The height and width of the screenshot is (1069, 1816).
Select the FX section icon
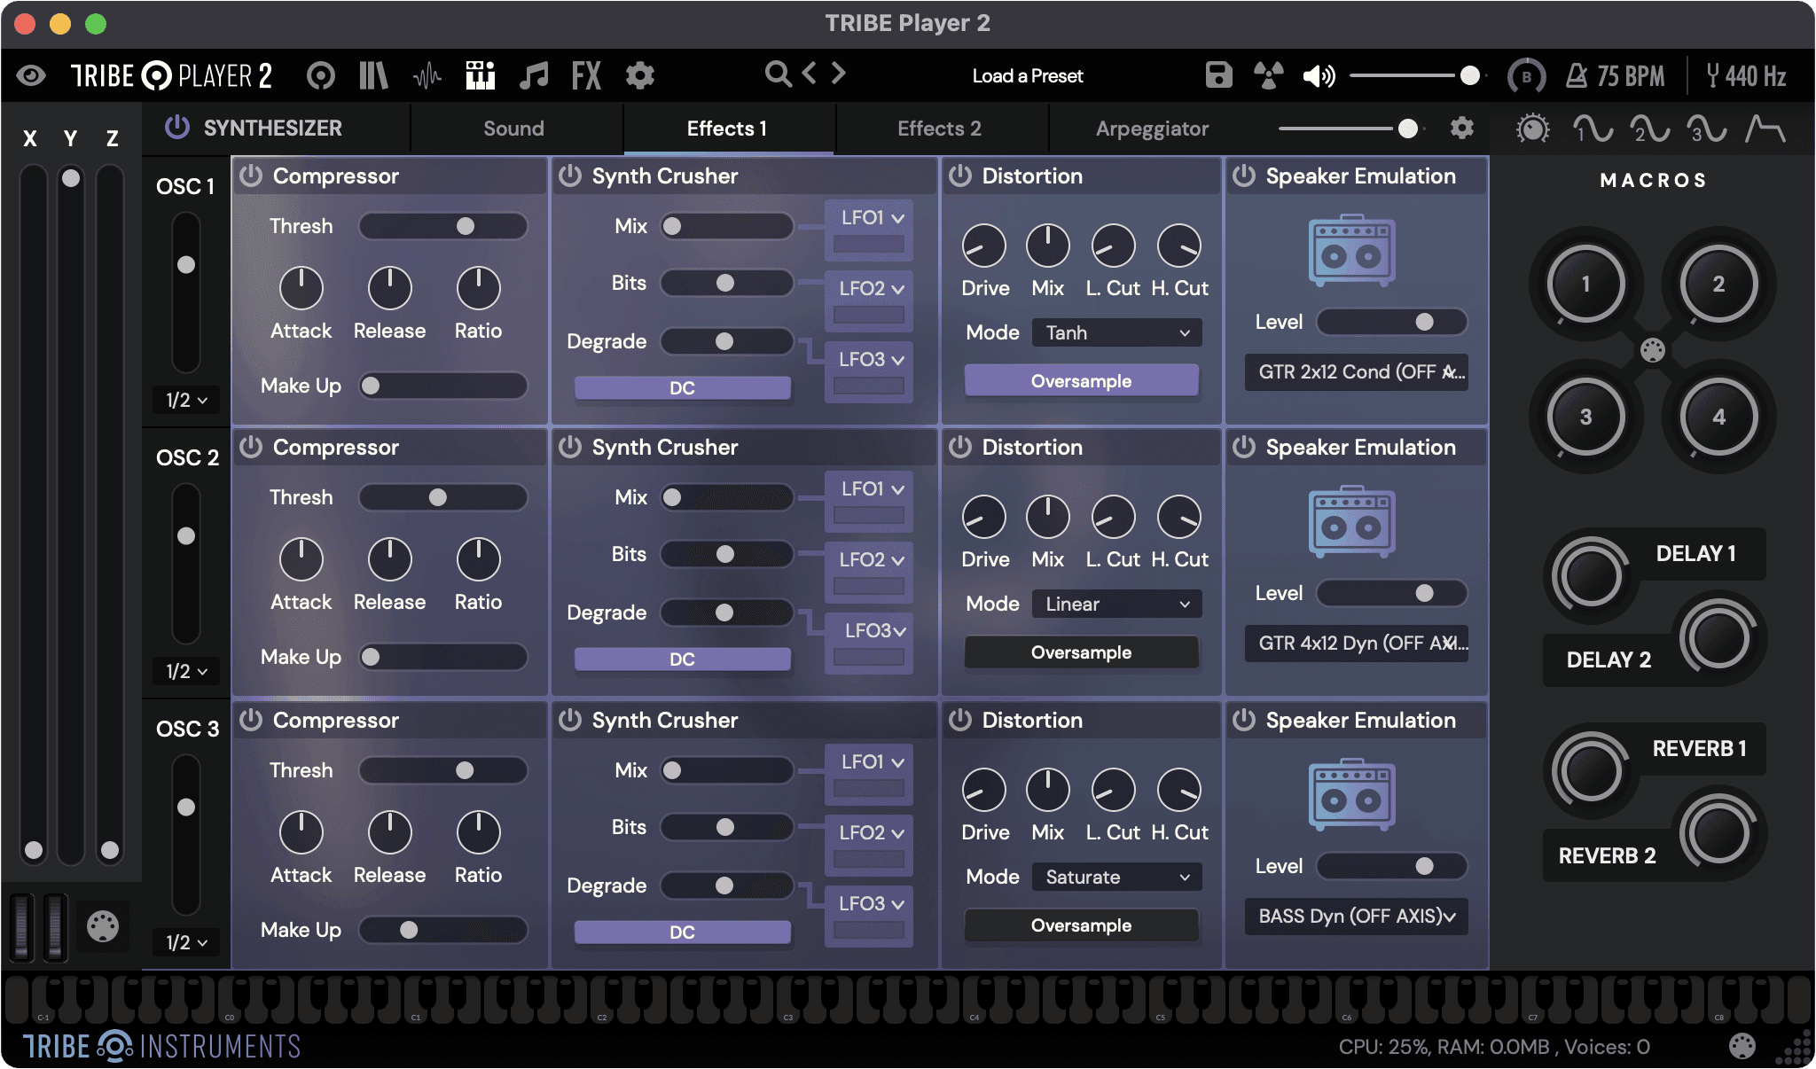[584, 75]
